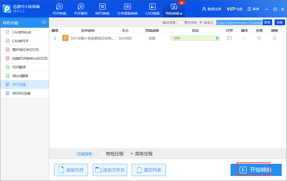The height and width of the screenshot is (181, 287).
Task: Select CAJ转PDF in the sidebar
Action: click(x=24, y=41)
